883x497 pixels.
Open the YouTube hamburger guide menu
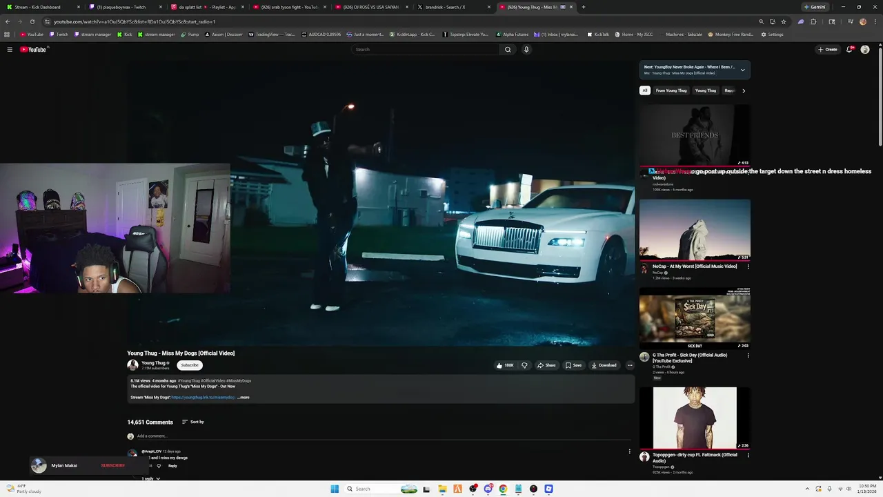click(x=10, y=50)
